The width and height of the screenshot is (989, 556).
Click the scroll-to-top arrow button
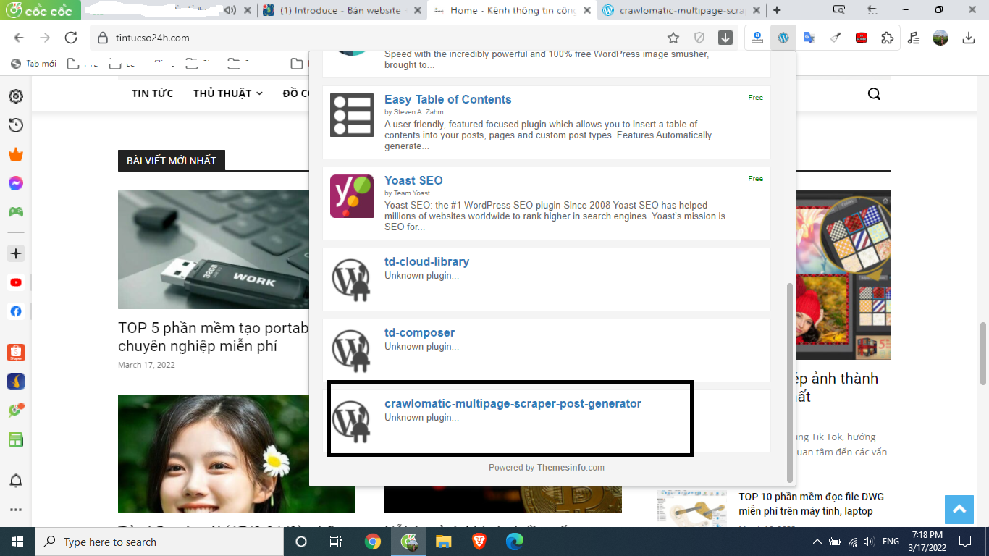(x=959, y=510)
